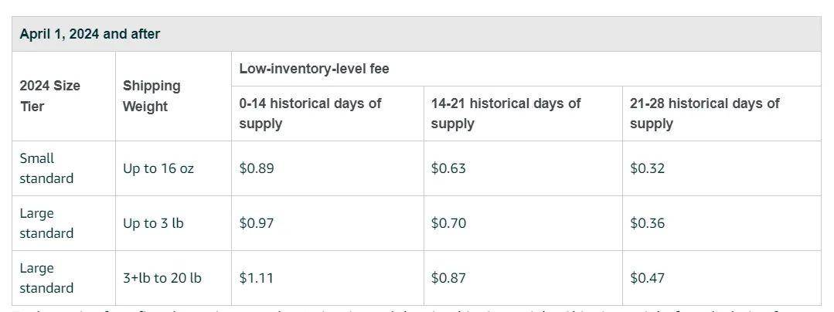
Task: Select the $0.36 fee value
Action: click(x=647, y=223)
